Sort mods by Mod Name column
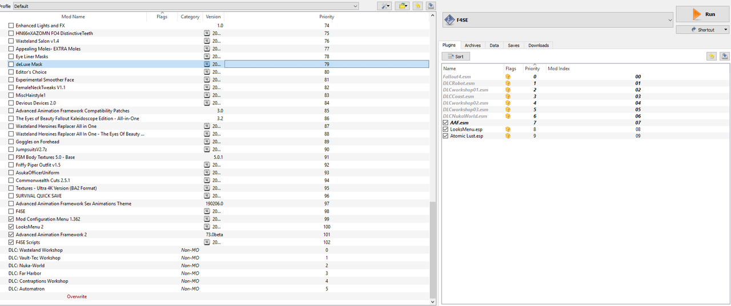Viewport: 731px width, 306px height. click(x=73, y=17)
